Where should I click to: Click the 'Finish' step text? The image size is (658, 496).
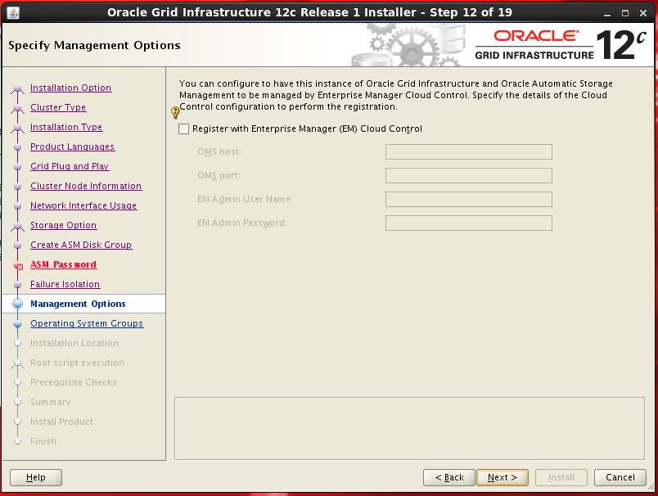coord(43,441)
